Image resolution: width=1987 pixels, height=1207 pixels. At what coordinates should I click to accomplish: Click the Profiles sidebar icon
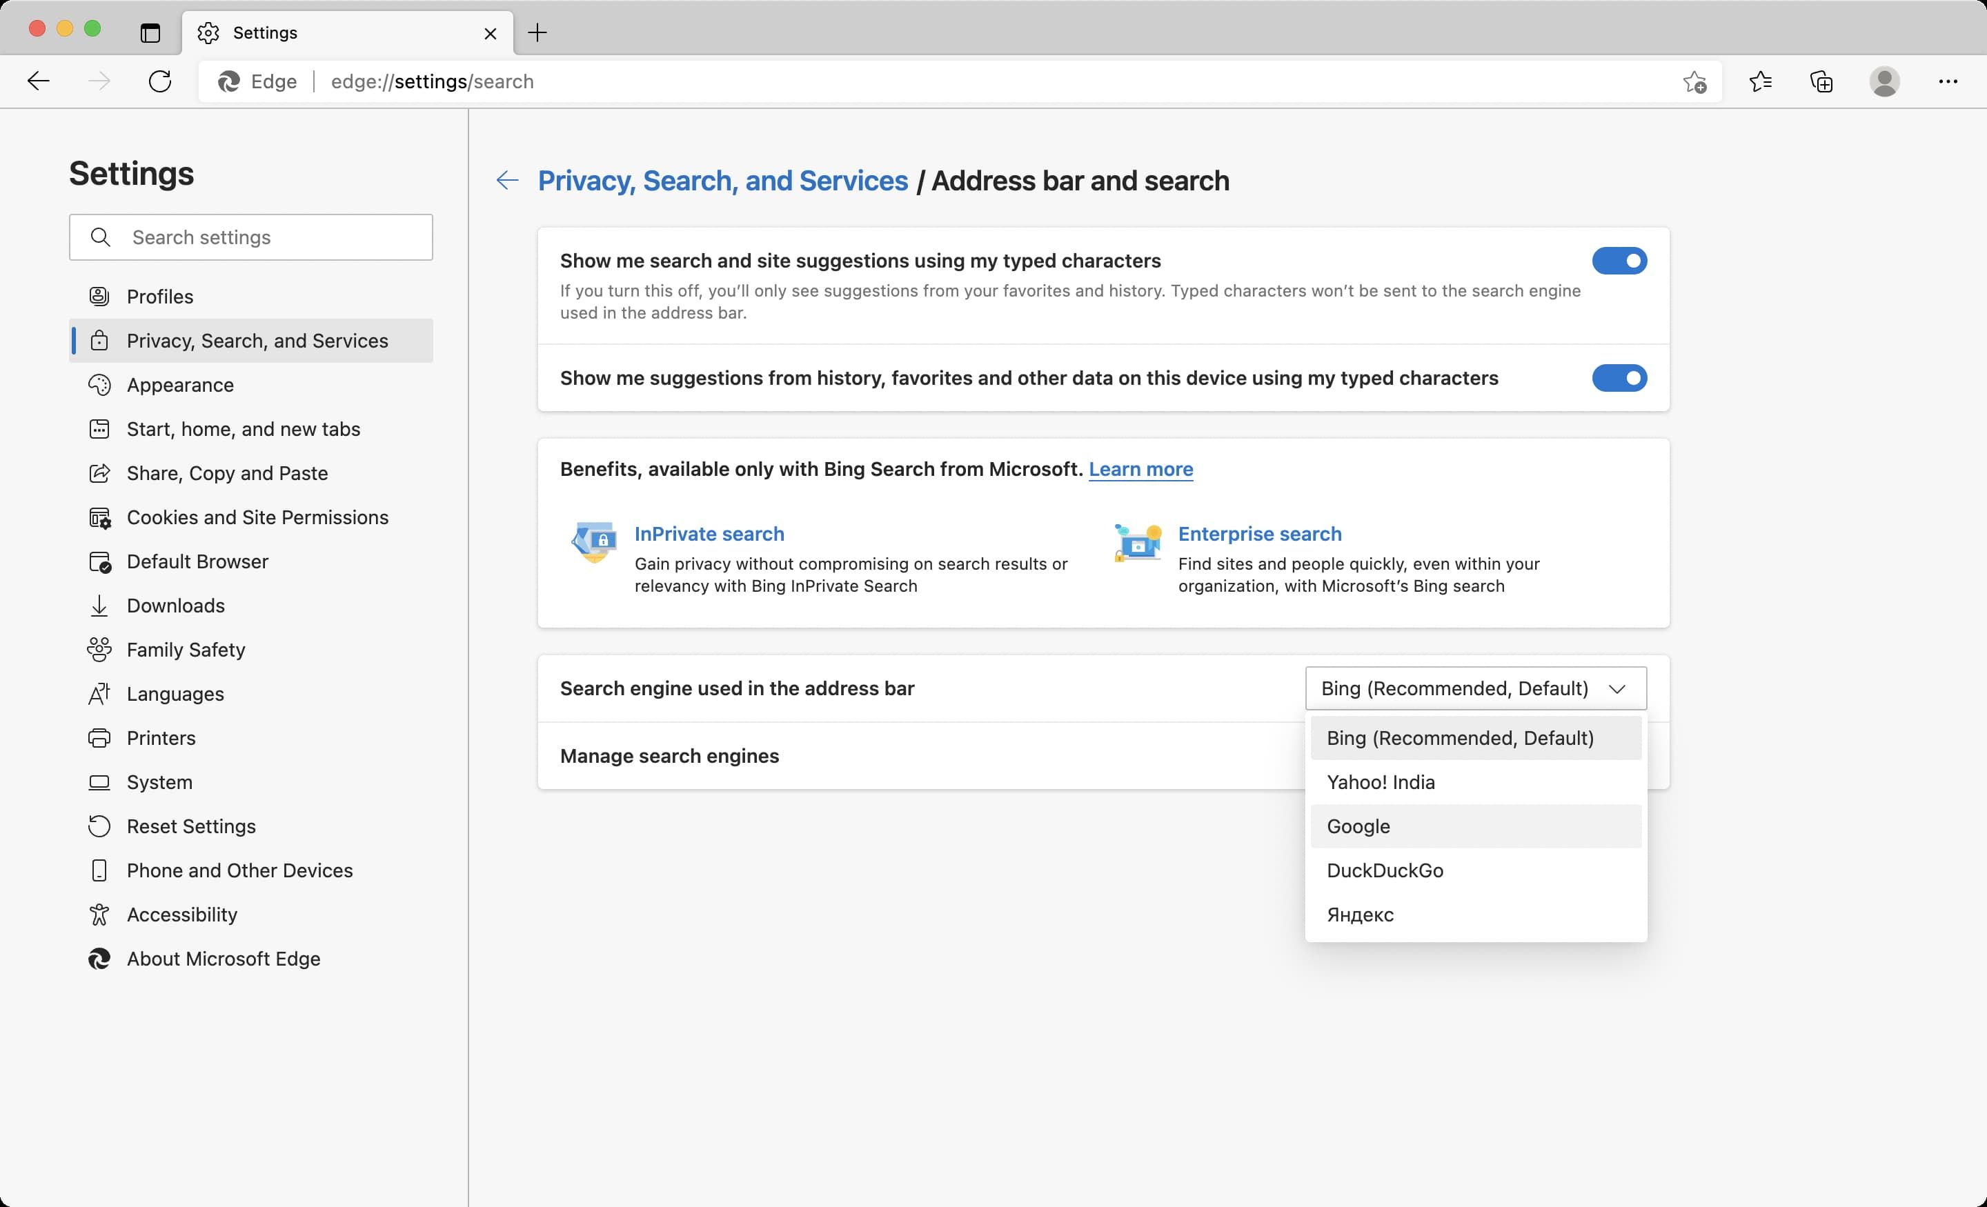(x=99, y=297)
